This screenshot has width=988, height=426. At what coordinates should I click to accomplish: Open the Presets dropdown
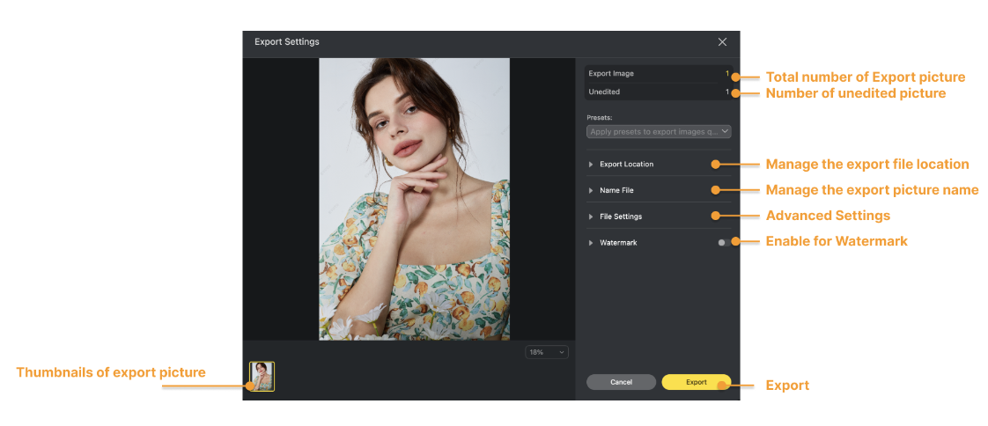659,132
